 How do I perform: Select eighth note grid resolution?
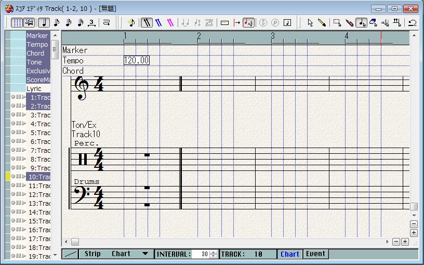[57, 23]
